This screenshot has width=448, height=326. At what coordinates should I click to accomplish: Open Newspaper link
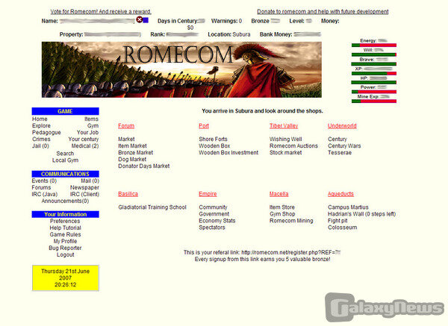[84, 187]
